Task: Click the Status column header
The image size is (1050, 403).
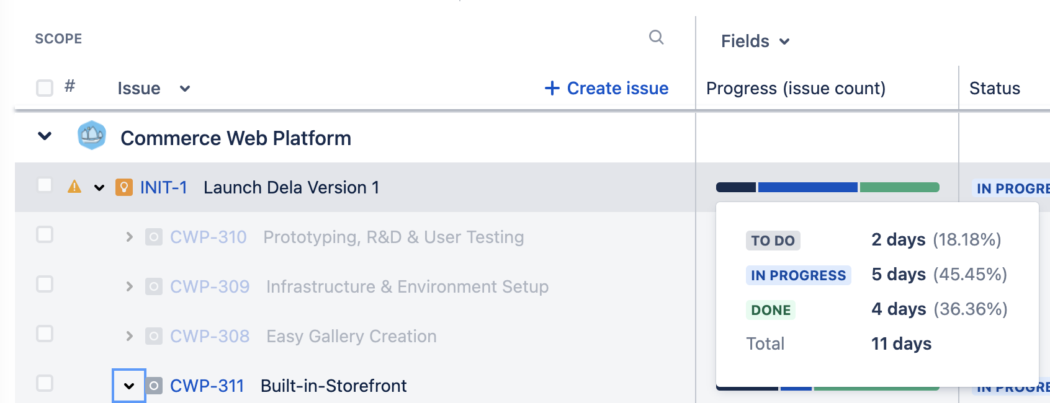Action: [x=995, y=88]
